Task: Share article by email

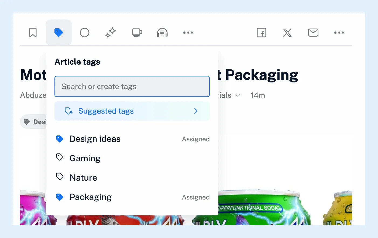Action: pyautogui.click(x=313, y=33)
